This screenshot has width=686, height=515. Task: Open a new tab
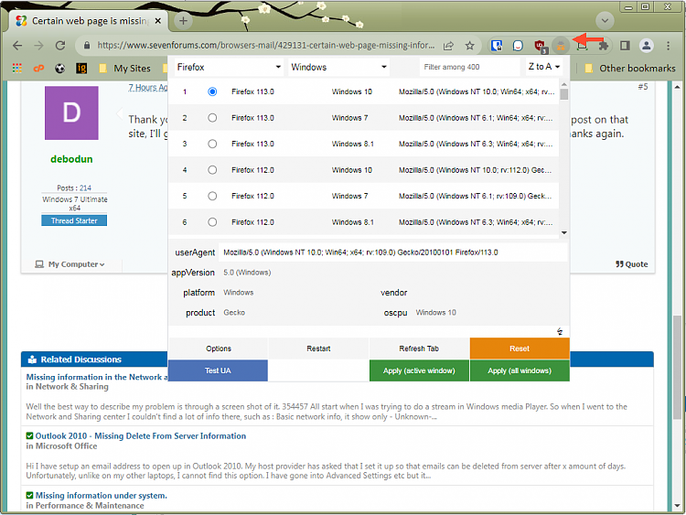[183, 20]
